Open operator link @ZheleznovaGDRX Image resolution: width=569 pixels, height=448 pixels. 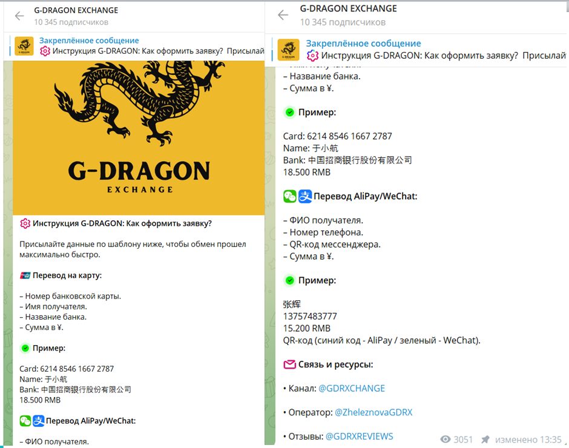pos(373,412)
